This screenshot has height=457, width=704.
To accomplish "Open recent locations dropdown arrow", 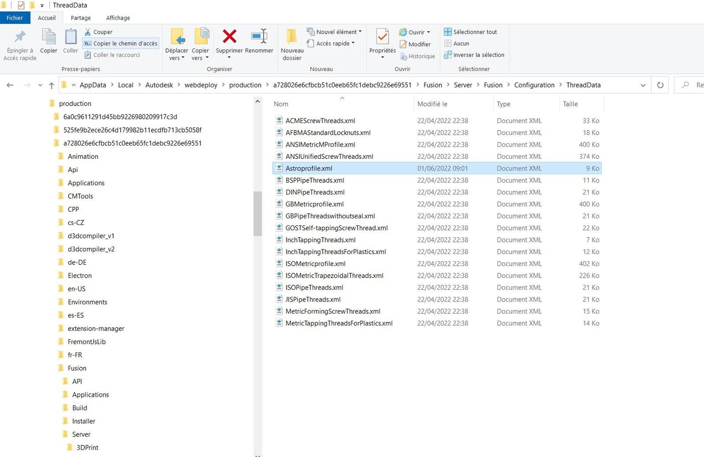I will point(40,85).
